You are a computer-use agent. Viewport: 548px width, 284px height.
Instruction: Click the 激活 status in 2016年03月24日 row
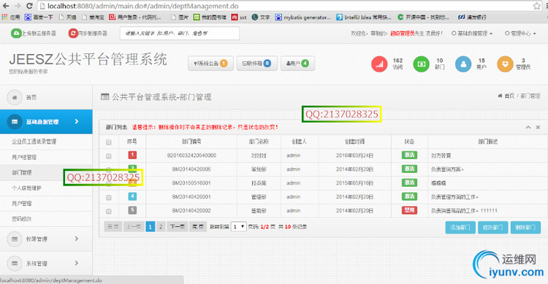click(x=409, y=155)
